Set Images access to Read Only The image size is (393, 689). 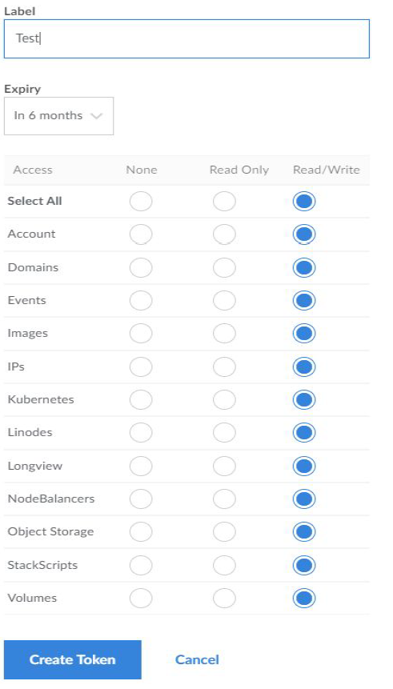tap(224, 334)
